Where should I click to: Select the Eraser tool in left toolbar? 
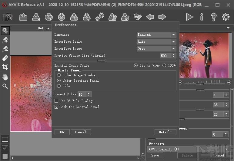5,58
